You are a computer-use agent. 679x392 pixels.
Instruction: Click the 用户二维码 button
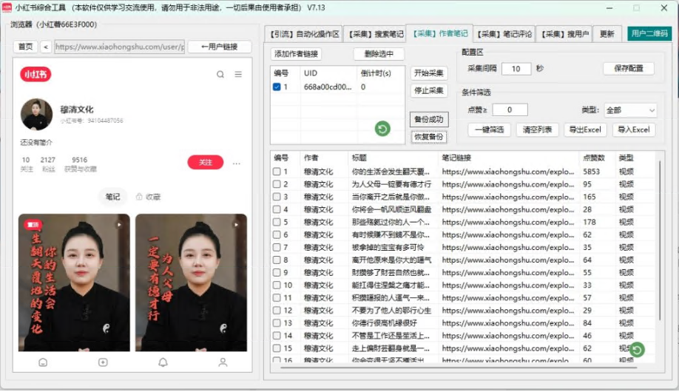tap(649, 33)
